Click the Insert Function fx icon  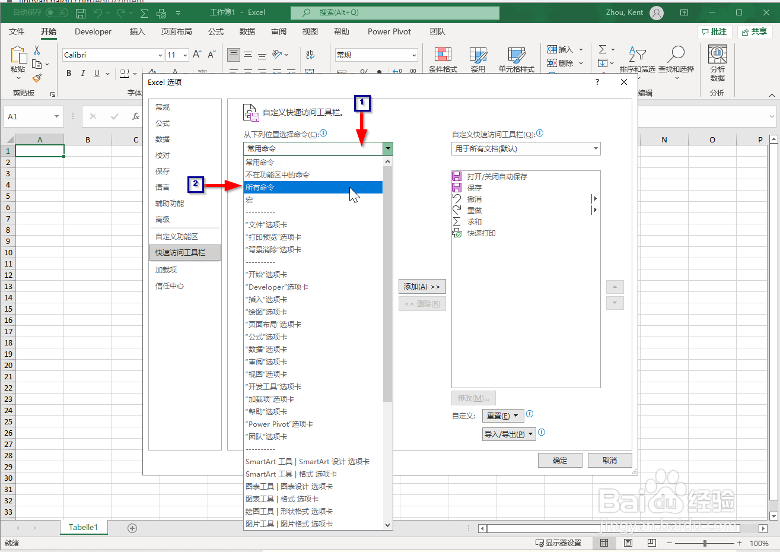[x=136, y=116]
